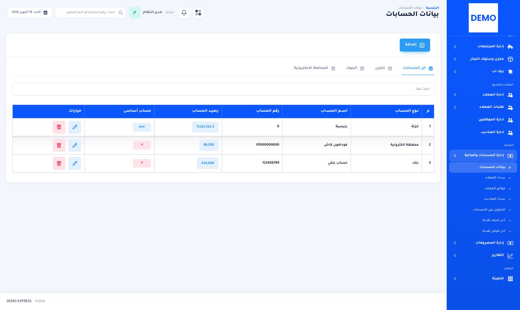
Task: Open ادارة الموظفين sidebar item
Action: point(483,120)
